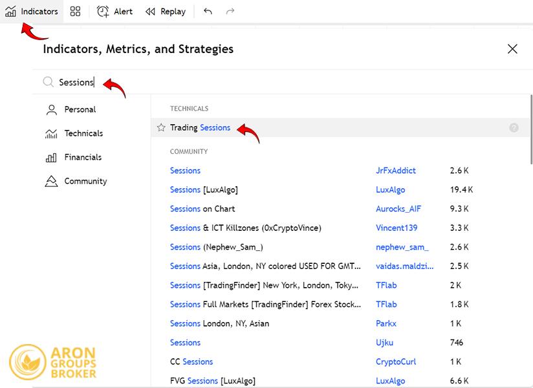Choose Sessions & ICT Killzones script
Screen dimensions: 533x388
(245, 228)
